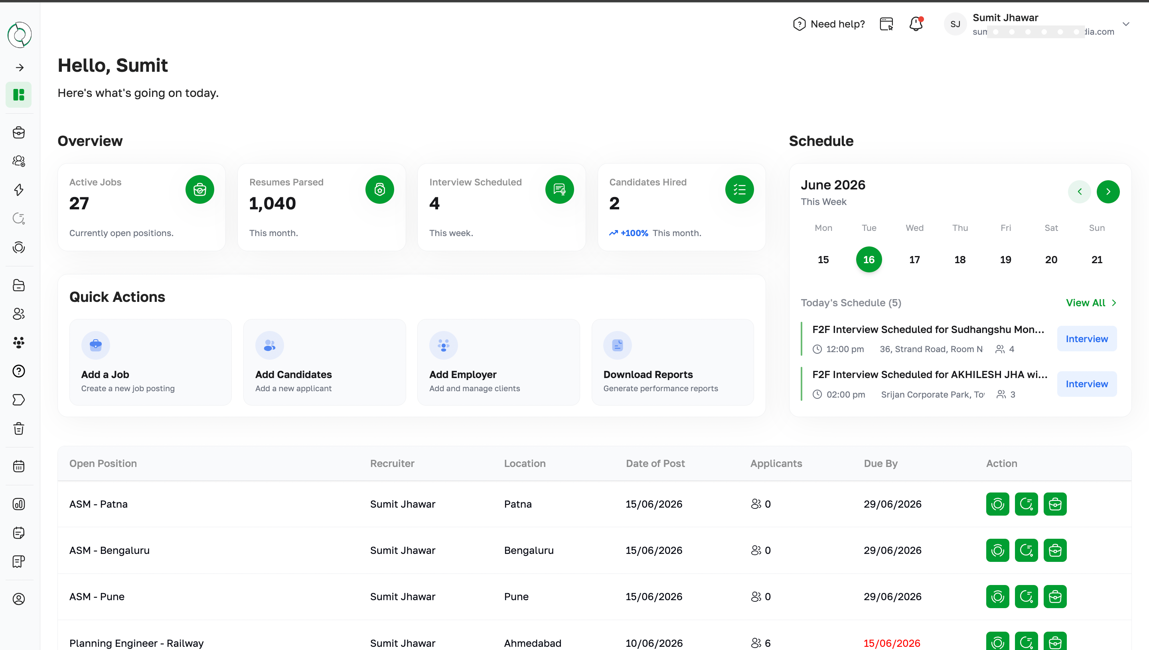Click the folder drawer sidebar icon
The image size is (1149, 650).
coord(19,285)
